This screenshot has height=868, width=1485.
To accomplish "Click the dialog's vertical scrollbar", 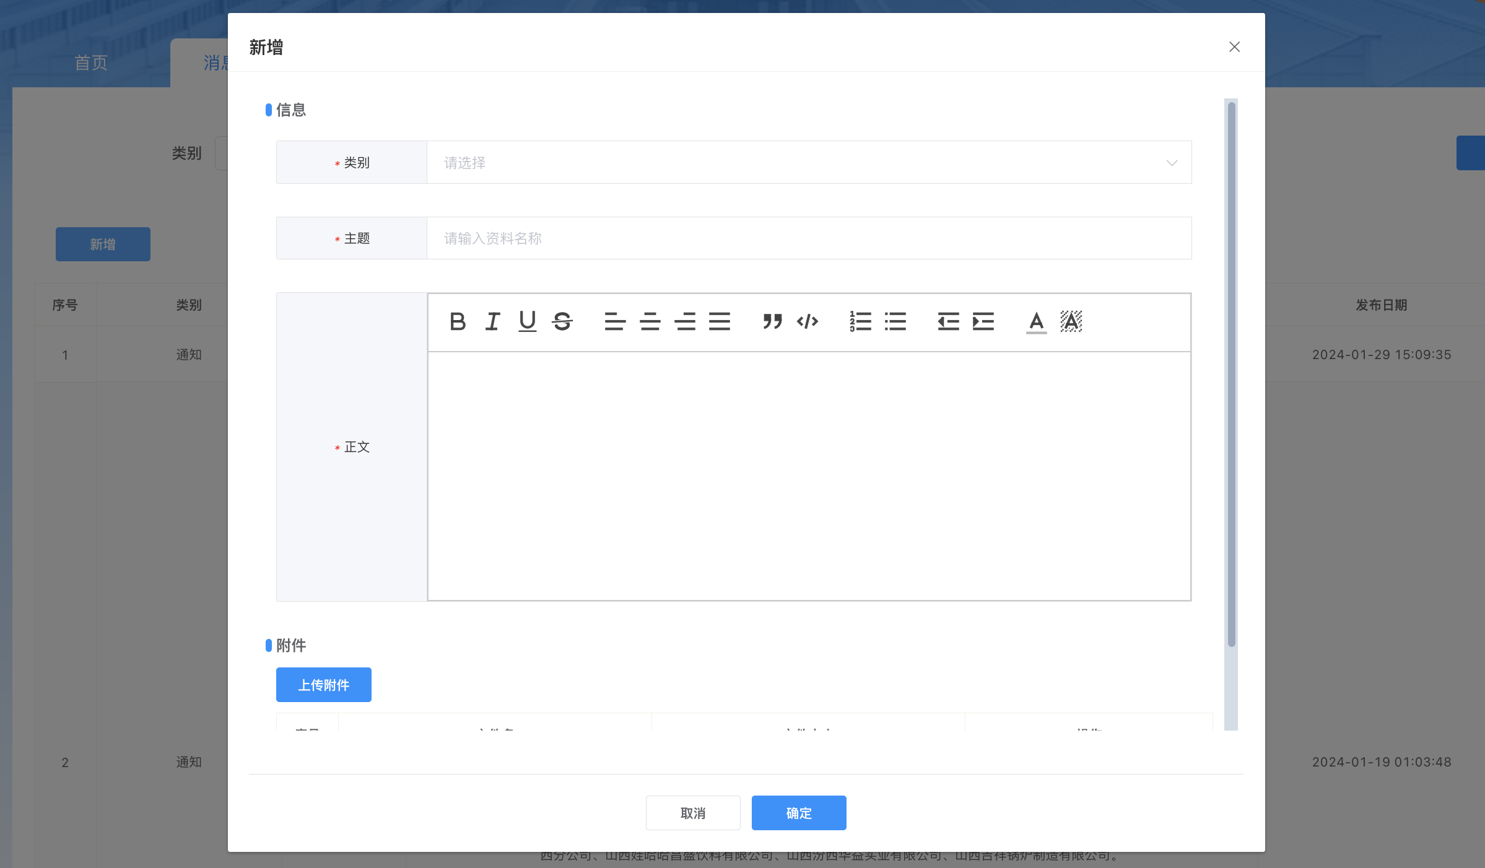I will [x=1231, y=375].
